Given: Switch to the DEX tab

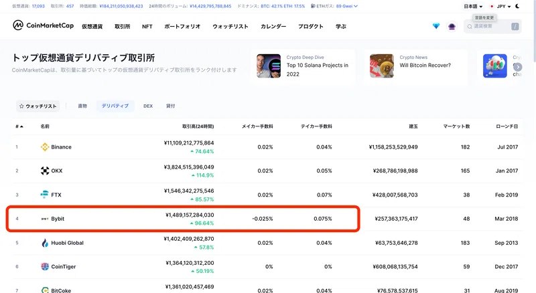Looking at the screenshot, I should [x=148, y=106].
